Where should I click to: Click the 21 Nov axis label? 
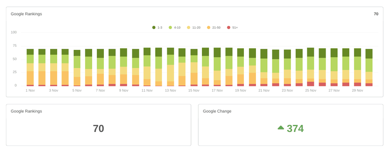click(x=264, y=90)
